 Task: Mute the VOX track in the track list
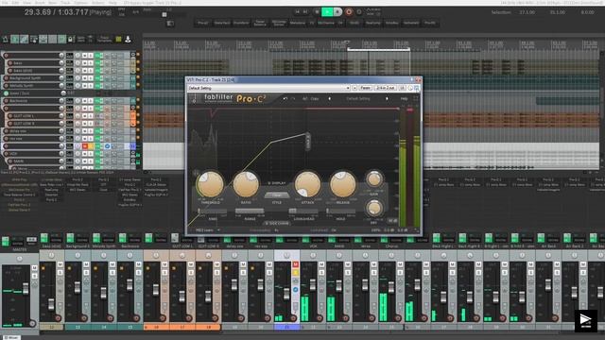point(84,153)
